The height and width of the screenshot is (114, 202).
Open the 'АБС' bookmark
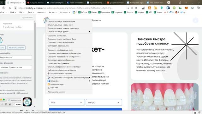[x=149, y=12]
